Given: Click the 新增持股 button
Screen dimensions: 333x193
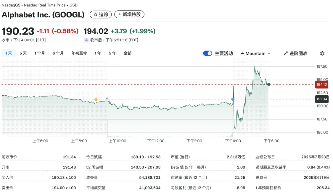Looking at the screenshot, I should pos(129,14).
